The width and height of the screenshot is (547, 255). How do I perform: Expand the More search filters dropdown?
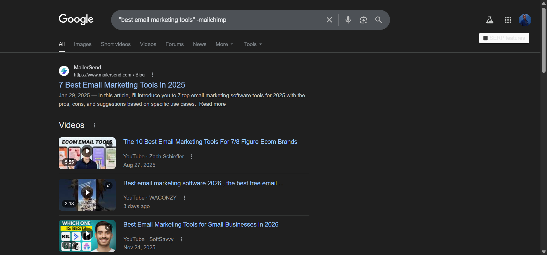point(224,44)
